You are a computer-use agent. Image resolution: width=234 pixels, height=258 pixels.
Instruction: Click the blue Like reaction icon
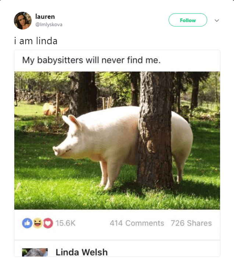pyautogui.click(x=27, y=223)
